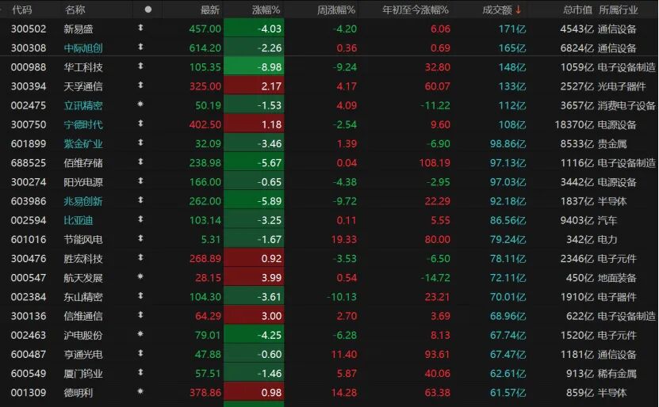Sort by the 代码 column header

click(22, 10)
